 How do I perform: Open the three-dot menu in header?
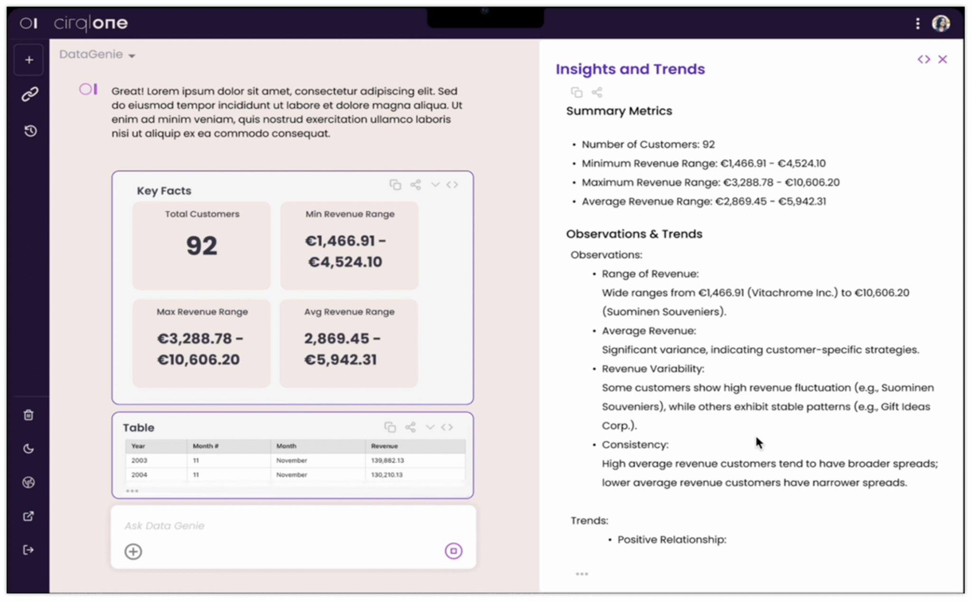pos(917,23)
